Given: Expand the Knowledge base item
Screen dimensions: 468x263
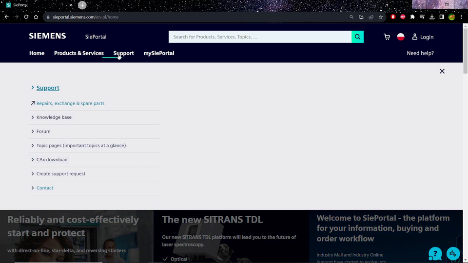Looking at the screenshot, I should (54, 117).
